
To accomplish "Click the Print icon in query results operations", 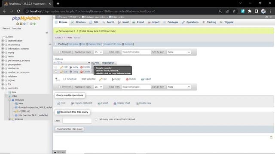I will [x=59, y=103].
